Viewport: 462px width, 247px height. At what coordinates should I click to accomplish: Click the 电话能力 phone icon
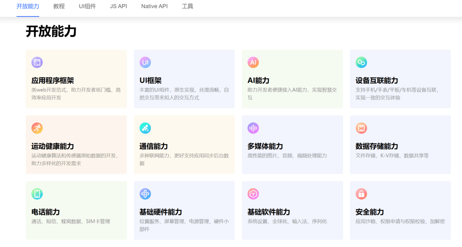point(37,194)
